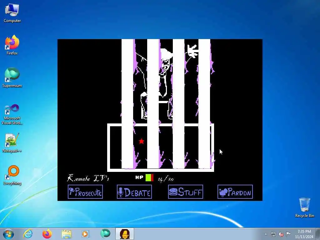Select the Stuff menu button
Screen dimensions: 320x240
coord(186,192)
